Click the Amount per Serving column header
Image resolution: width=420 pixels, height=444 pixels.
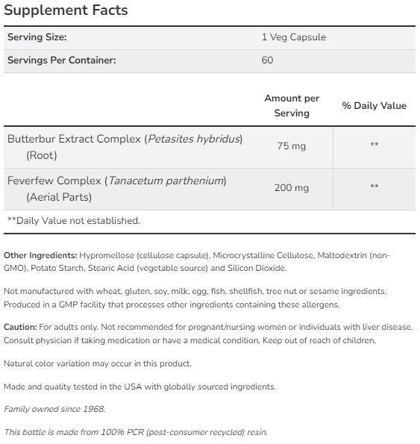[x=292, y=106]
